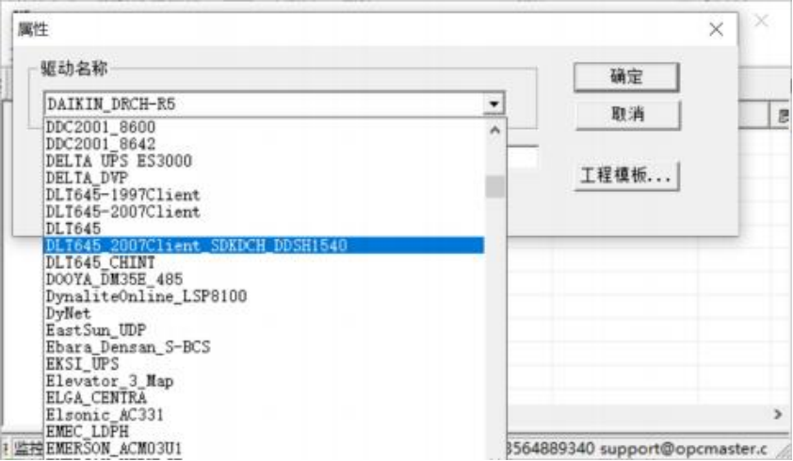
Task: Pick Elsonic_AC331 from the list
Action: click(x=264, y=415)
